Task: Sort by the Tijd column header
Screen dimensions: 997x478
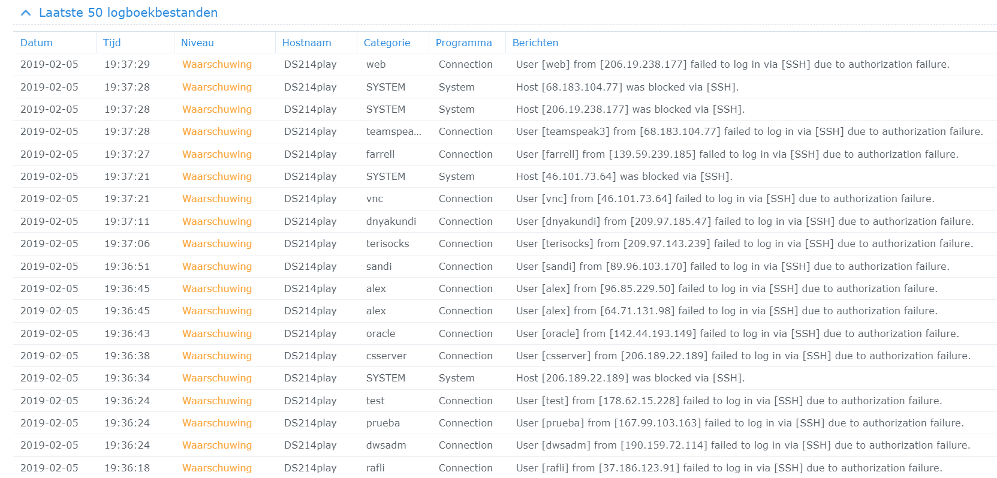Action: 112,43
